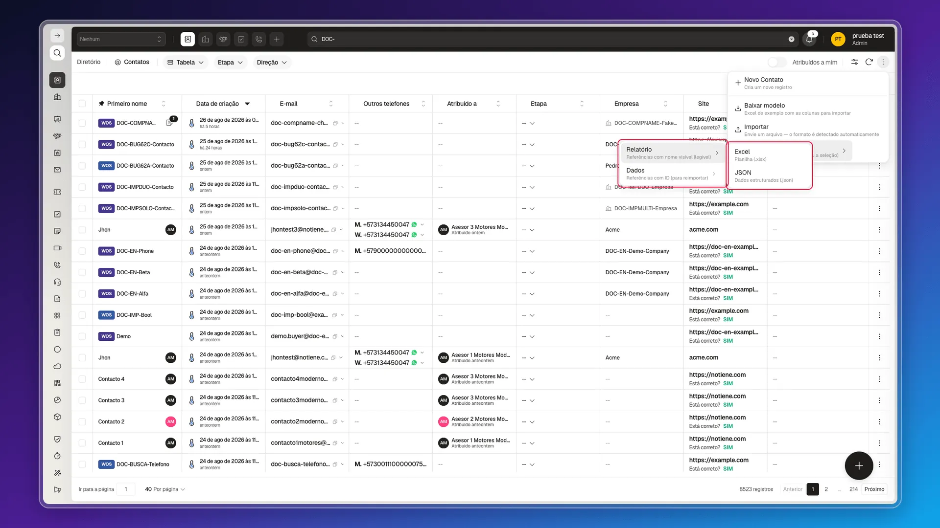The image size is (940, 528).
Task: Click the floating plus add button
Action: click(859, 466)
